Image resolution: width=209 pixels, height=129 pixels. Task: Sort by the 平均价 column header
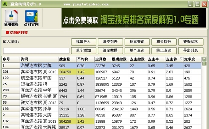tap(85, 59)
